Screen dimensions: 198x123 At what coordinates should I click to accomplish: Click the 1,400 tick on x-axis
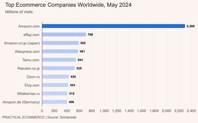click(x=129, y=111)
